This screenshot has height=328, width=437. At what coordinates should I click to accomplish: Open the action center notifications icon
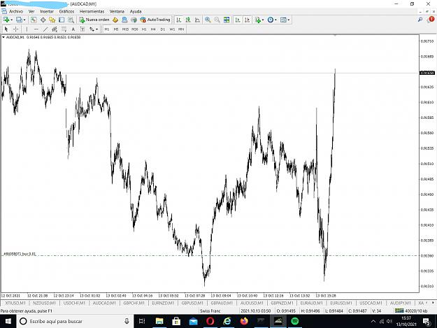(427, 321)
